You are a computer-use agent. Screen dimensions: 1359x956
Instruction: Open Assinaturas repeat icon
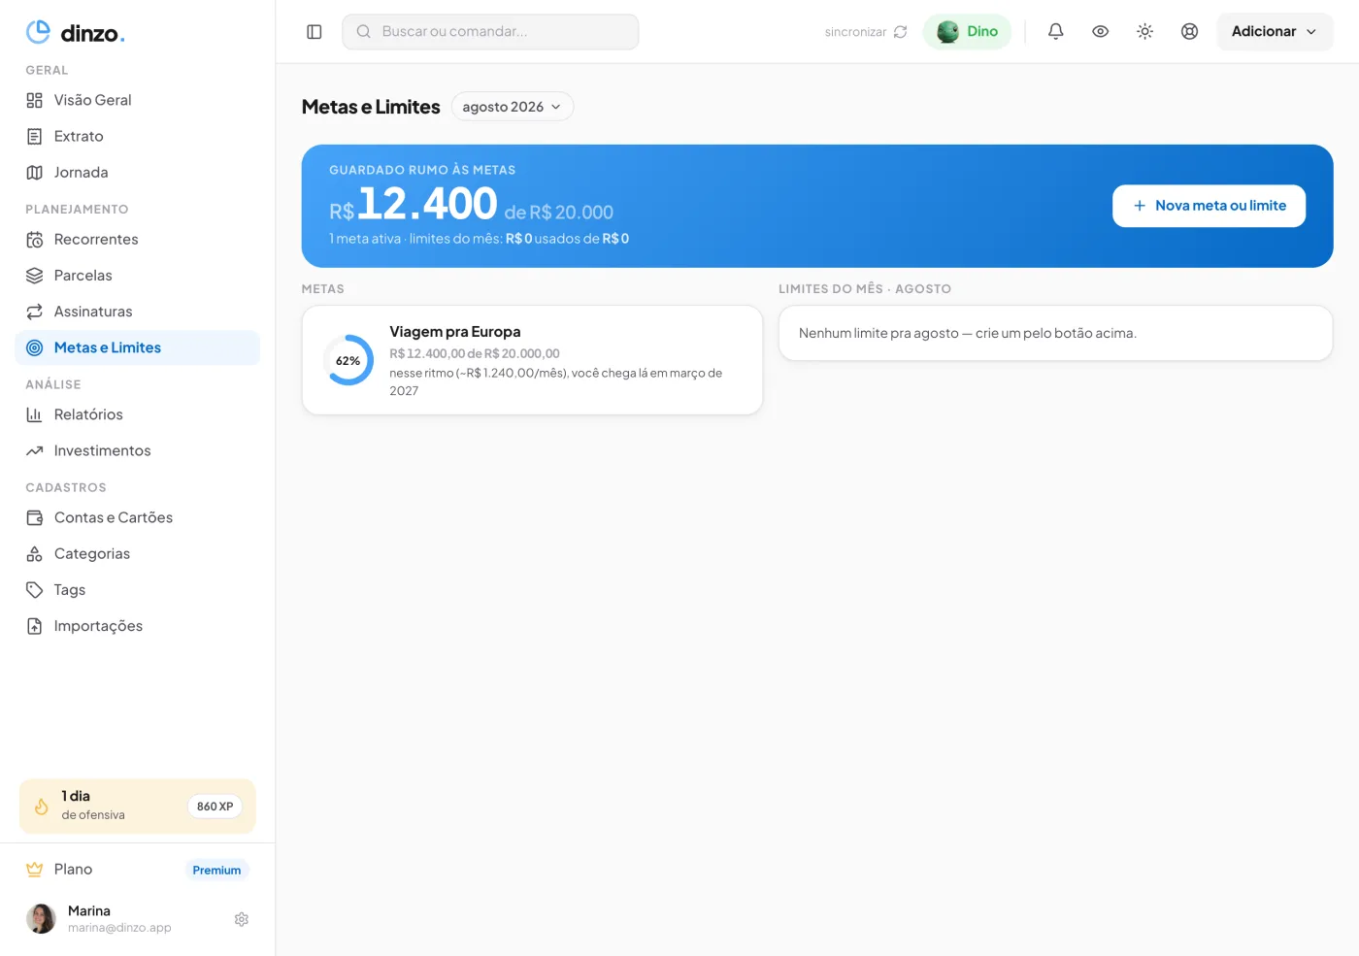(x=35, y=311)
